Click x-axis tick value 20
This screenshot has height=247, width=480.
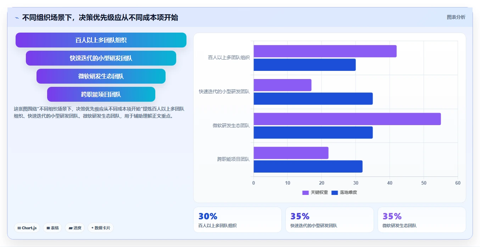coord(322,183)
